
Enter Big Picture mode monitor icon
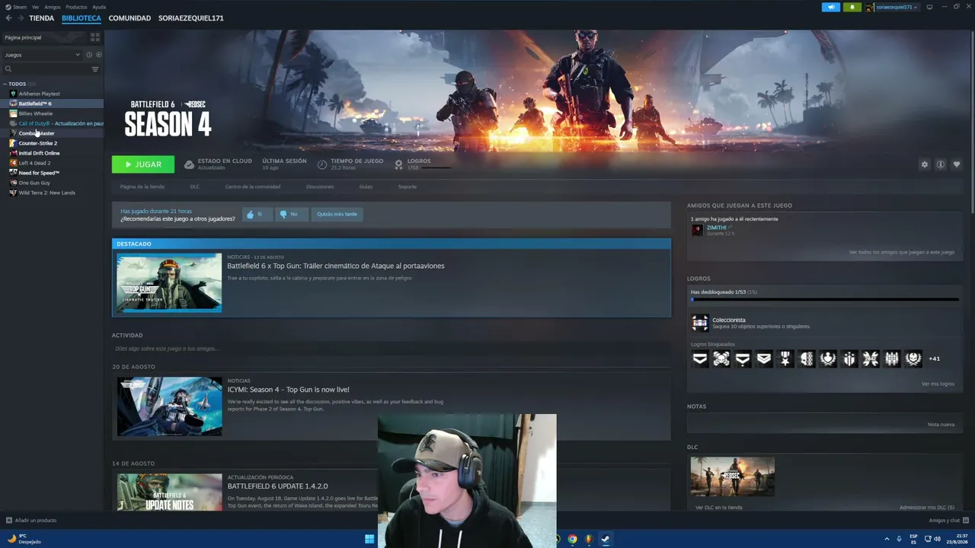coord(929,7)
